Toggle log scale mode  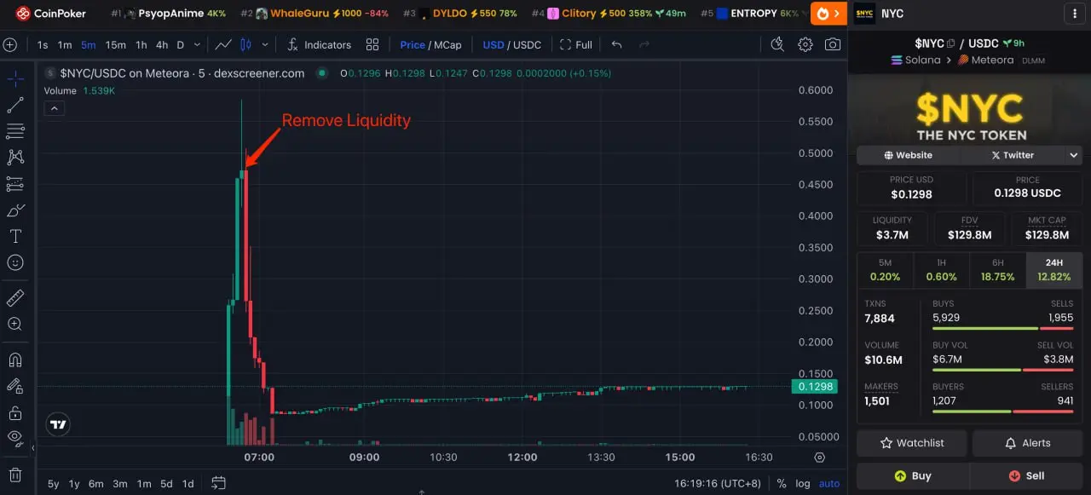802,483
